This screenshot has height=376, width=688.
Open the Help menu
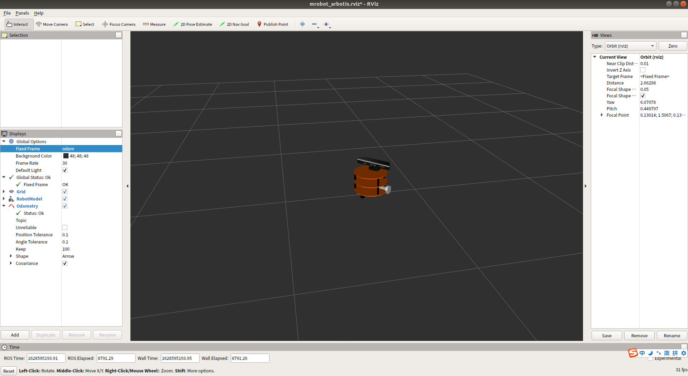click(39, 13)
